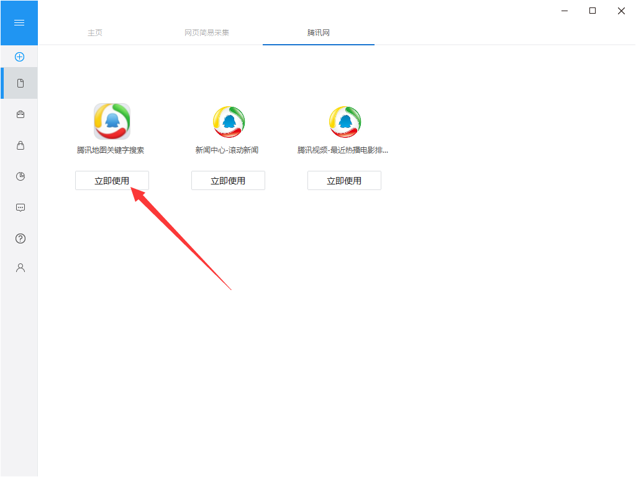This screenshot has height=477, width=636.
Task: Click the 腾讯地图关键字搜索 label text
Action: [111, 150]
